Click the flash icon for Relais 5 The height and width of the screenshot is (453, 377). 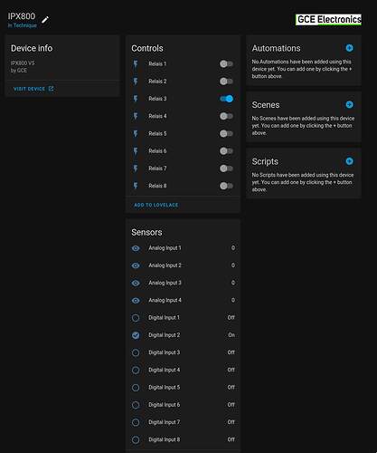click(x=136, y=134)
